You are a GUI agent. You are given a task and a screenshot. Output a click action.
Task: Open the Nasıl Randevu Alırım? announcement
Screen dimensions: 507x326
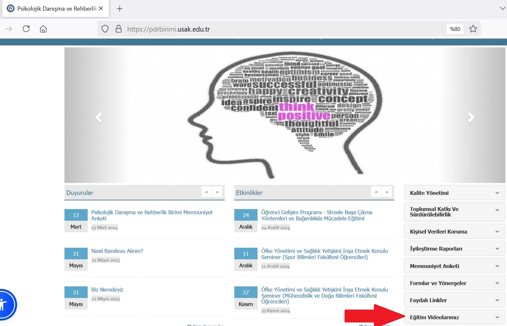[x=117, y=251]
